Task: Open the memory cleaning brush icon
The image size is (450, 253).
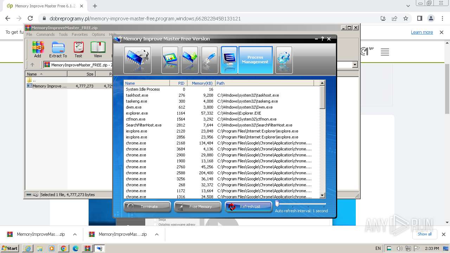Action: click(209, 60)
